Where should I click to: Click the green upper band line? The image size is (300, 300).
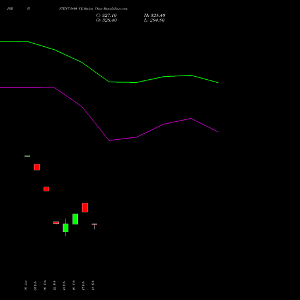coord(109,82)
